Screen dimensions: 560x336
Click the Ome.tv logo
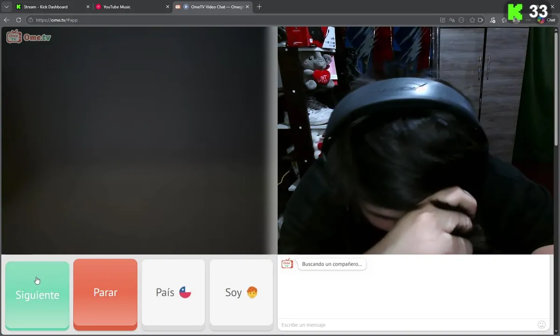click(28, 37)
